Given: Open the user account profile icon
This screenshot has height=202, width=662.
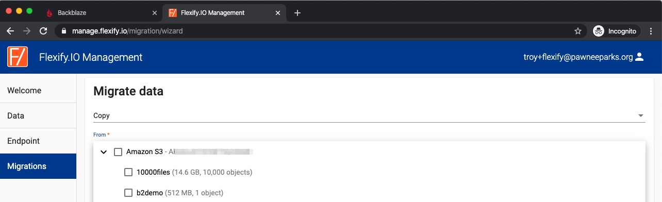Looking at the screenshot, I should pyautogui.click(x=639, y=57).
